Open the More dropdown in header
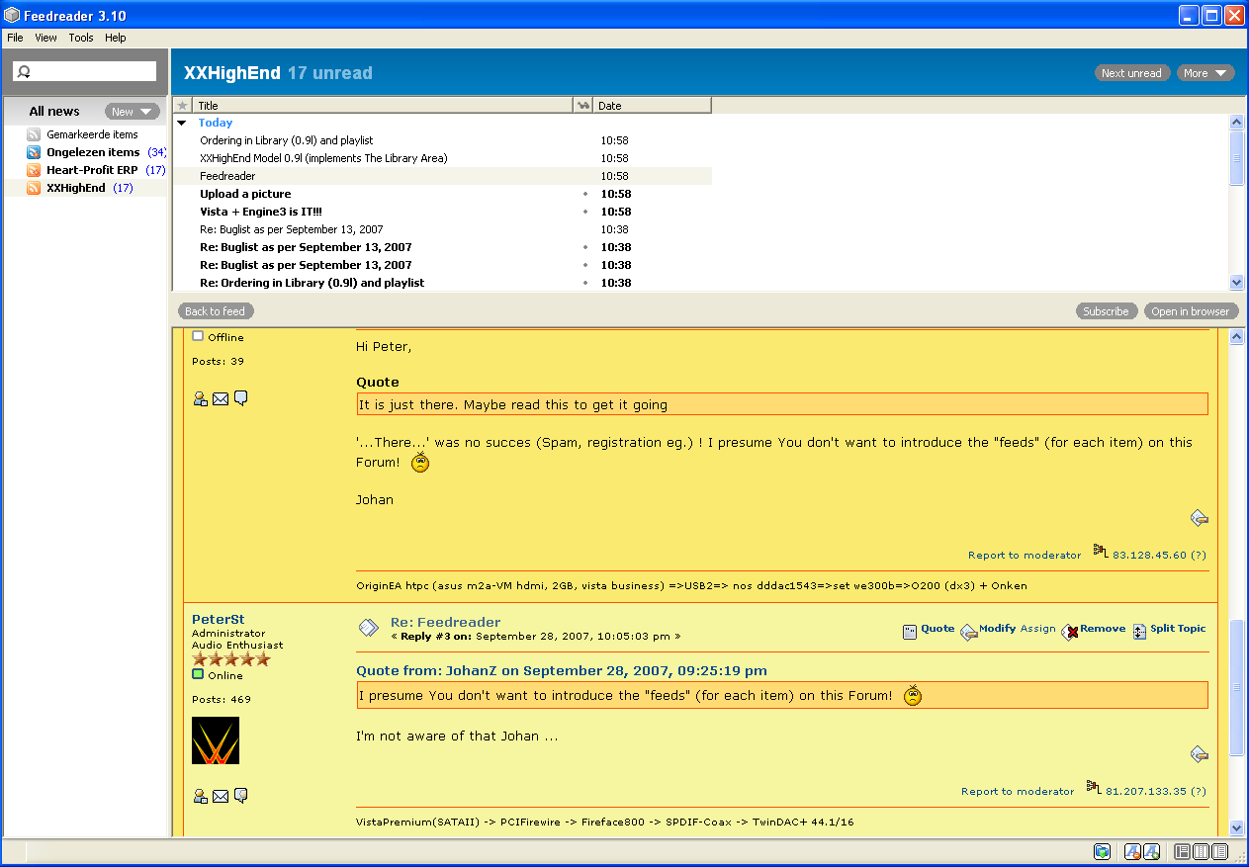Viewport: 1249px width, 867px height. (1205, 73)
